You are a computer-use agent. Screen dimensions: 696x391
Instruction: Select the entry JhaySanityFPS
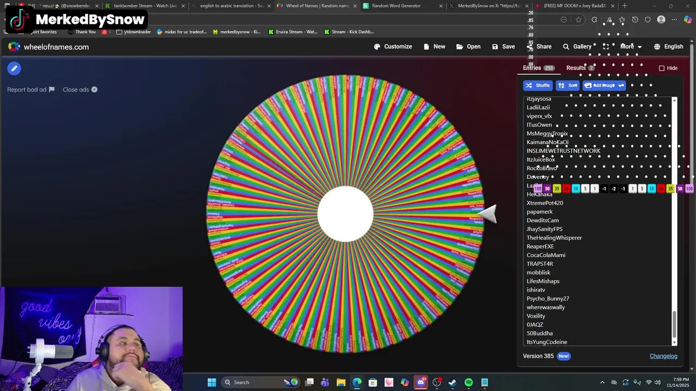tap(544, 229)
